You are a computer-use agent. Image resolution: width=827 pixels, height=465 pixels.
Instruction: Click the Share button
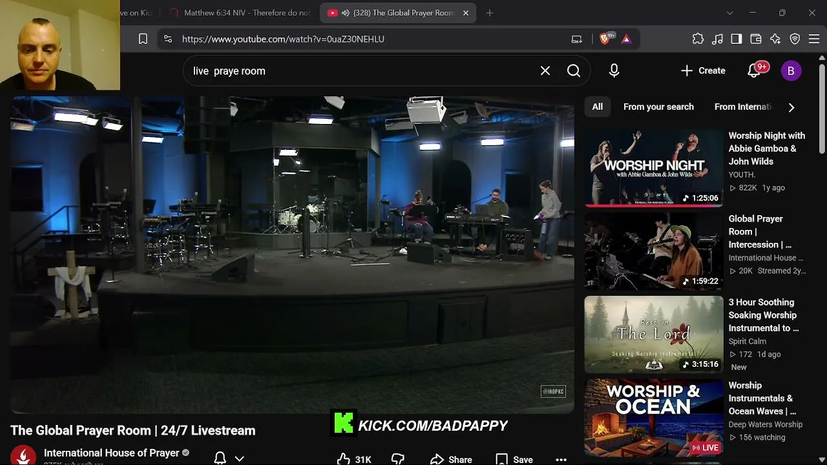tap(451, 459)
